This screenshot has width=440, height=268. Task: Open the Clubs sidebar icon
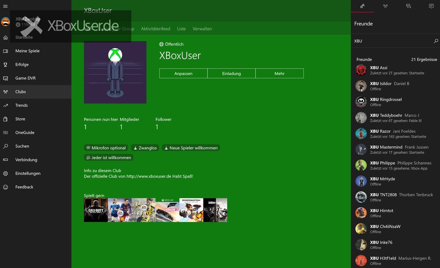click(5, 92)
